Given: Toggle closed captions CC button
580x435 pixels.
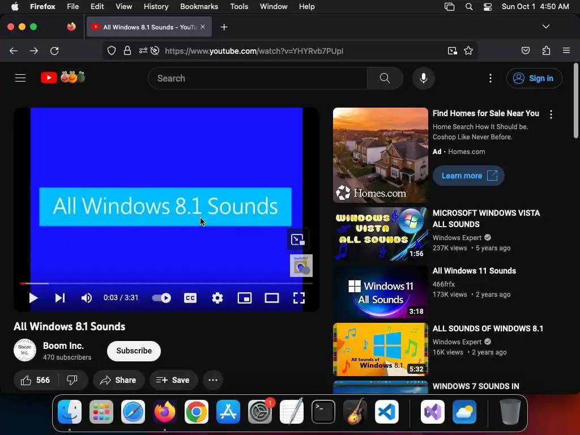Looking at the screenshot, I should tap(190, 298).
